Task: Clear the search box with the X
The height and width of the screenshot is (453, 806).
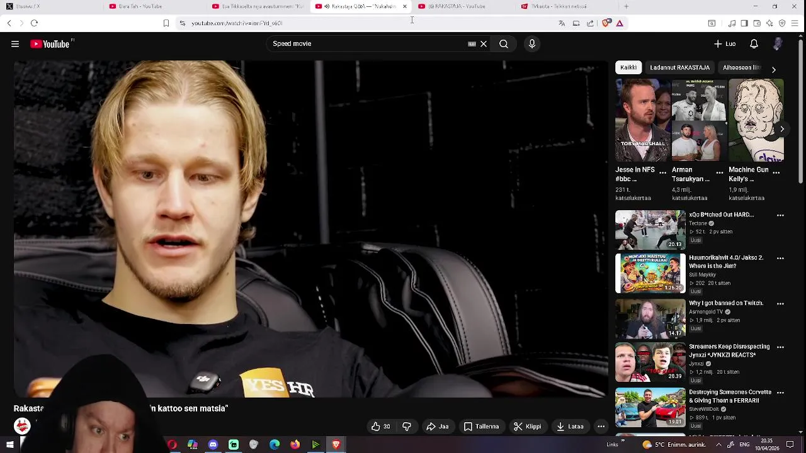Action: pyautogui.click(x=484, y=44)
